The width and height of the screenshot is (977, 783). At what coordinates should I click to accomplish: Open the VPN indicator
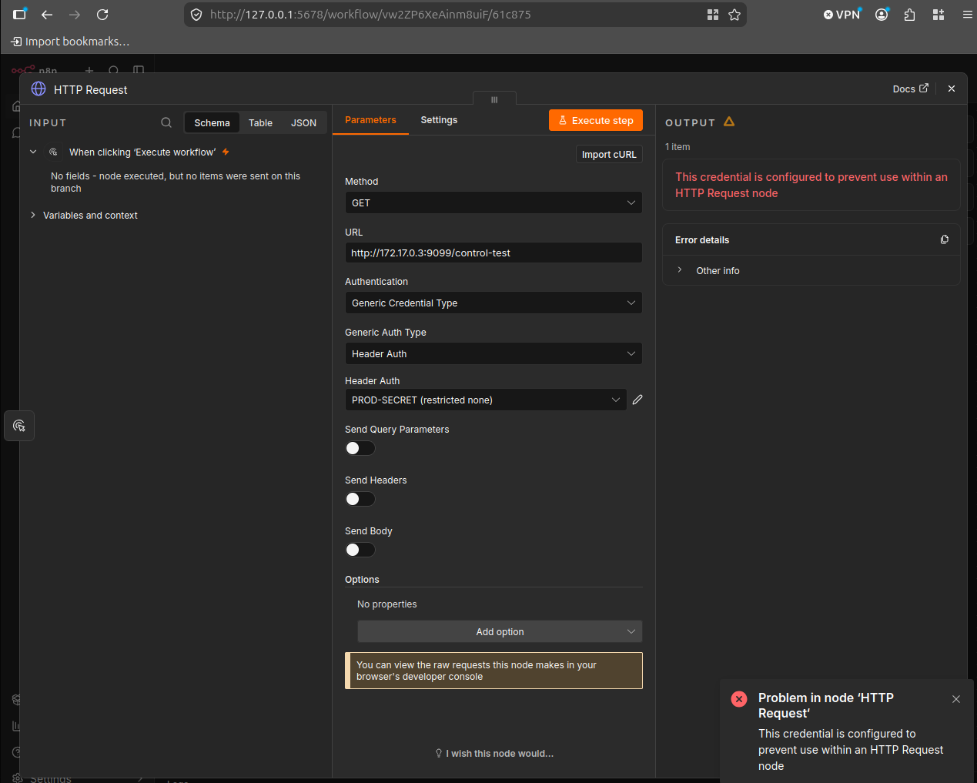[x=841, y=15]
